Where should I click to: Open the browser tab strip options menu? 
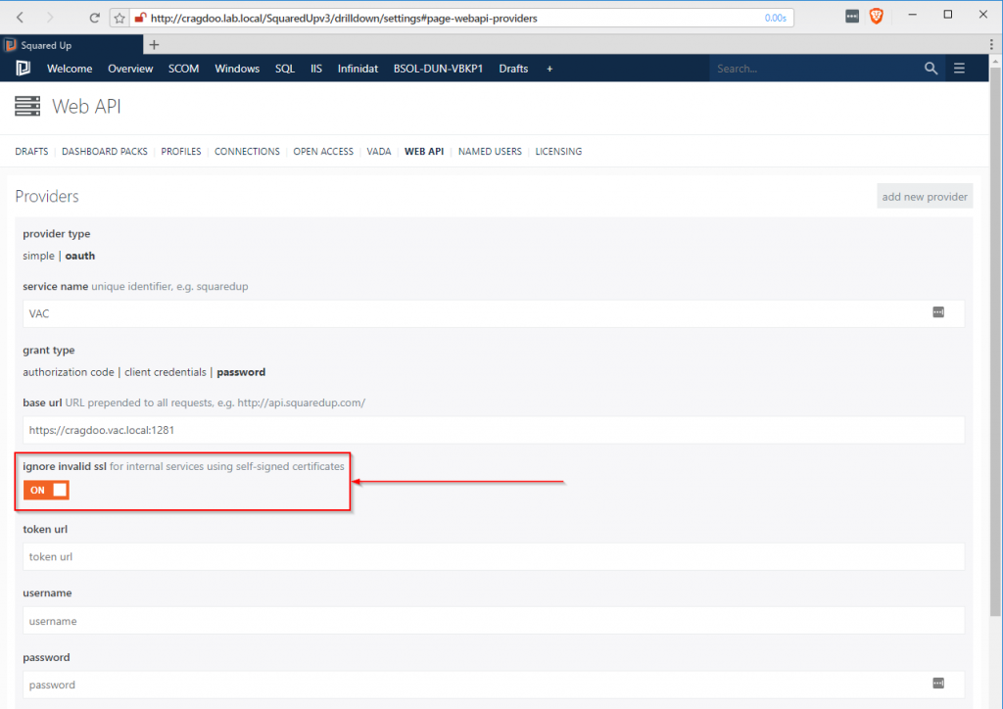click(x=991, y=45)
